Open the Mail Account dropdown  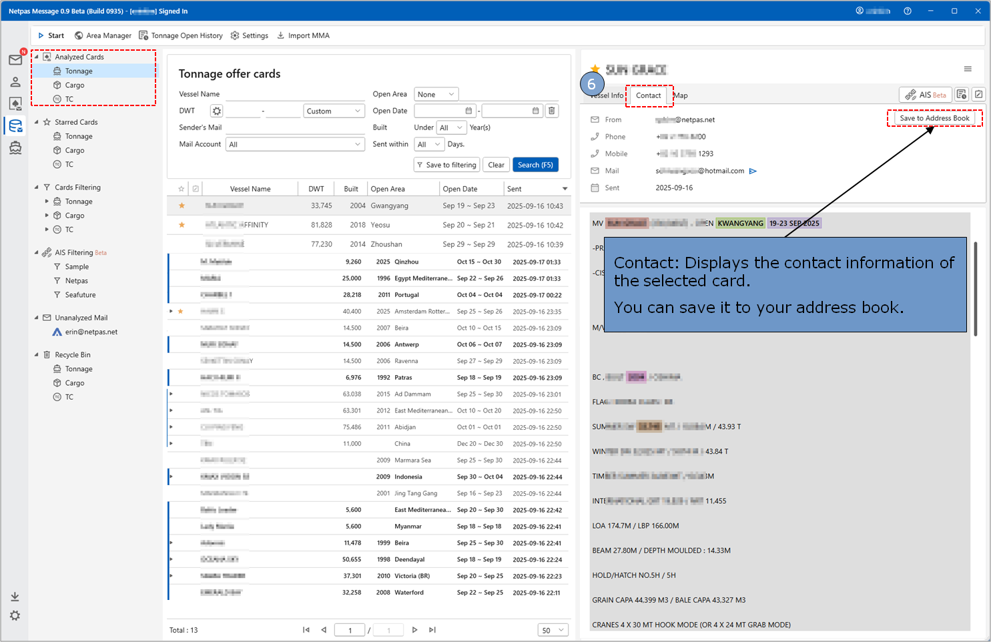(295, 144)
